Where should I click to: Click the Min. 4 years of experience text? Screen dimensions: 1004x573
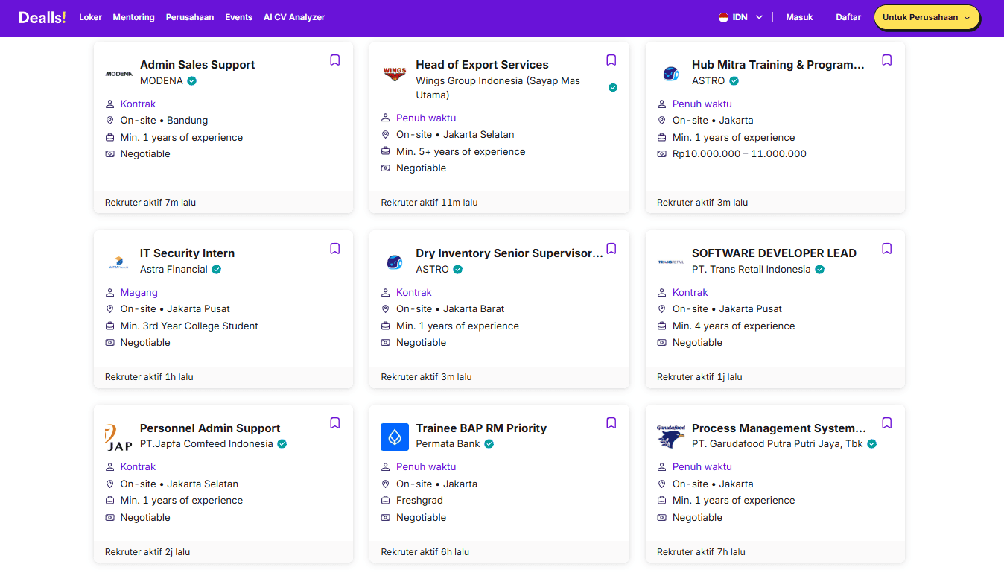coord(734,326)
